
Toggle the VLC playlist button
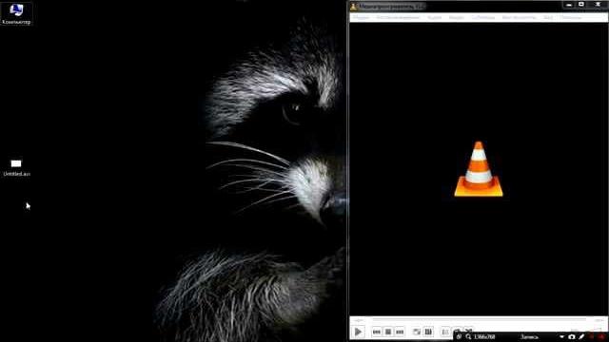click(x=445, y=332)
